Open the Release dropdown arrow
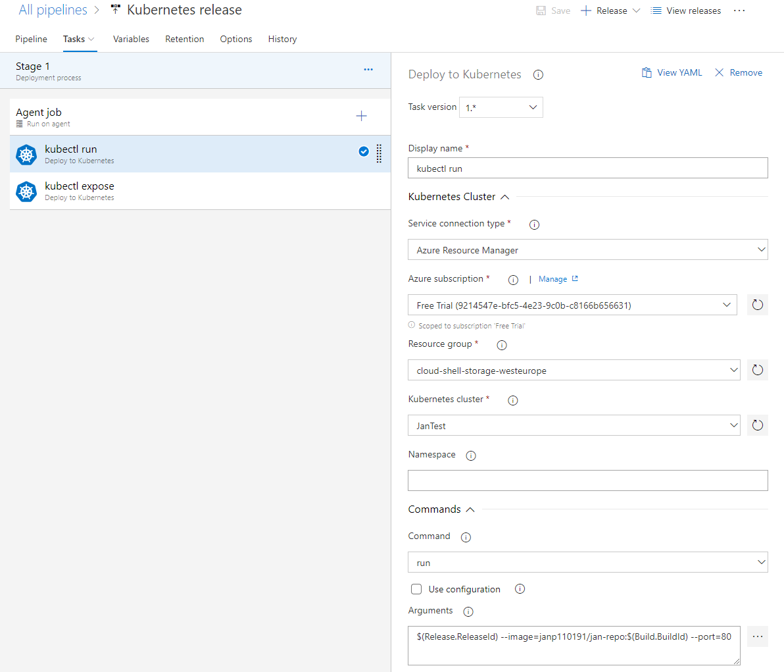The width and height of the screenshot is (784, 672). click(x=636, y=11)
